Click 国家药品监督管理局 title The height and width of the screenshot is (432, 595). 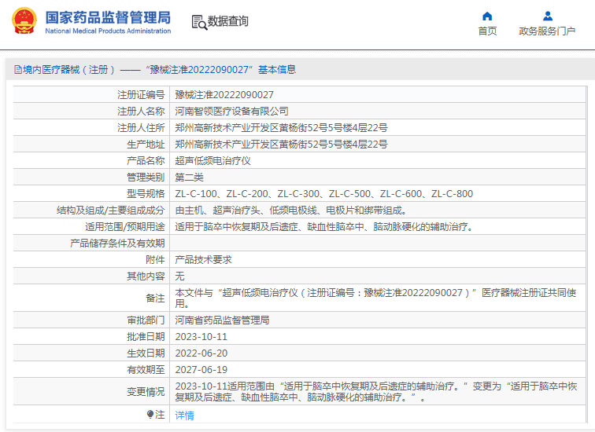tap(108, 18)
